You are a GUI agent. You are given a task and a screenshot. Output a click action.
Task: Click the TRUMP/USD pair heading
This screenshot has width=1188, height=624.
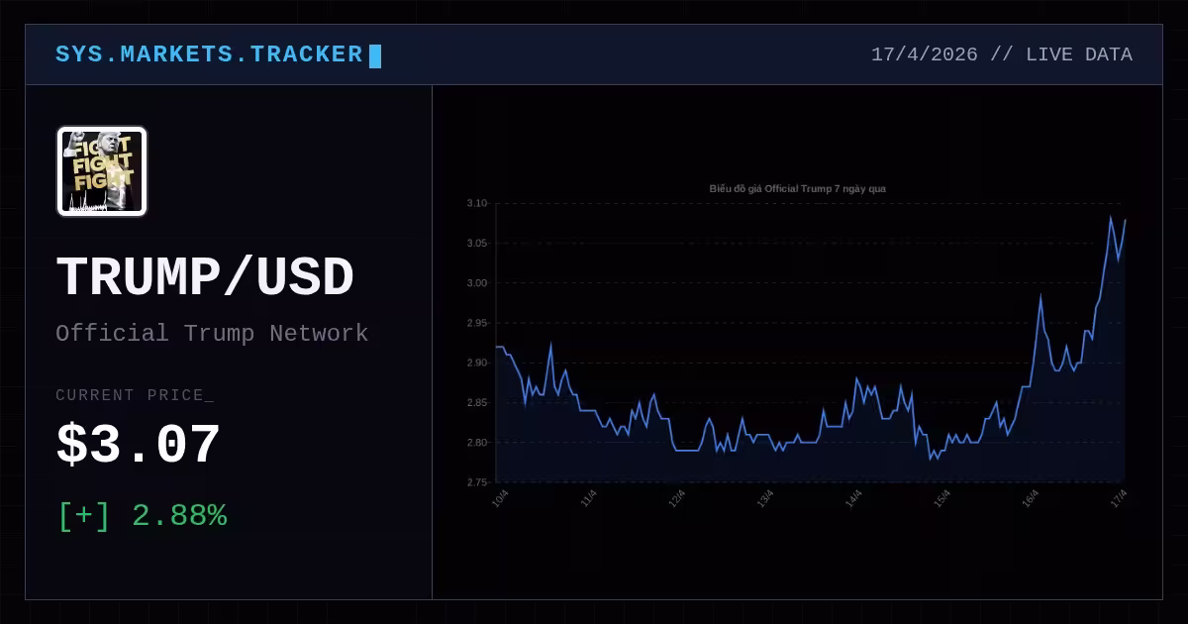(205, 278)
